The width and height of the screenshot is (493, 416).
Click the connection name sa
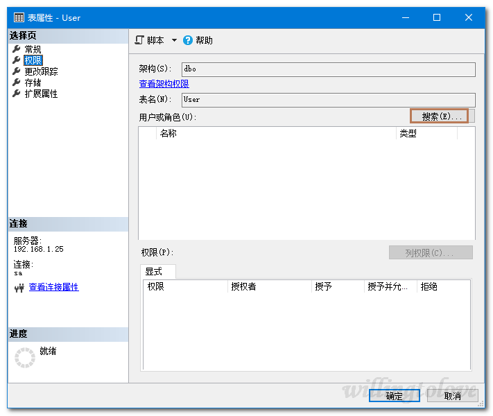click(18, 273)
